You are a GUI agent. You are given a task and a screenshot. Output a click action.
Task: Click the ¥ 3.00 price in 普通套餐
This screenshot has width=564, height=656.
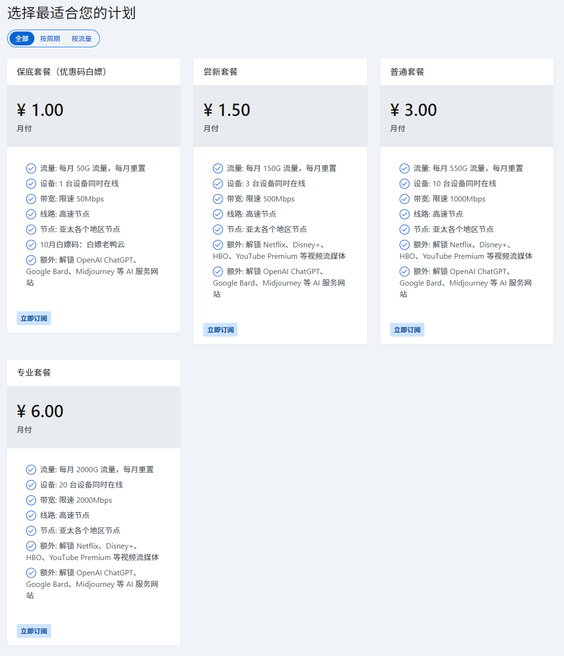[x=413, y=110]
